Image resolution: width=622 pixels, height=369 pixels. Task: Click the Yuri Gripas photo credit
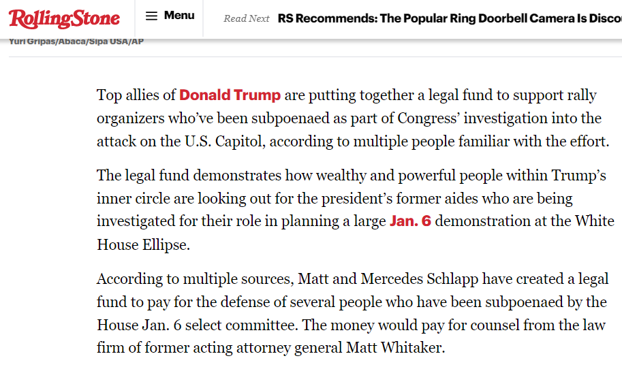pos(76,42)
